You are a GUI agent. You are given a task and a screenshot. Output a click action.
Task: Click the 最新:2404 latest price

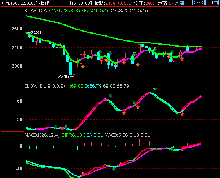[x=104, y=3]
